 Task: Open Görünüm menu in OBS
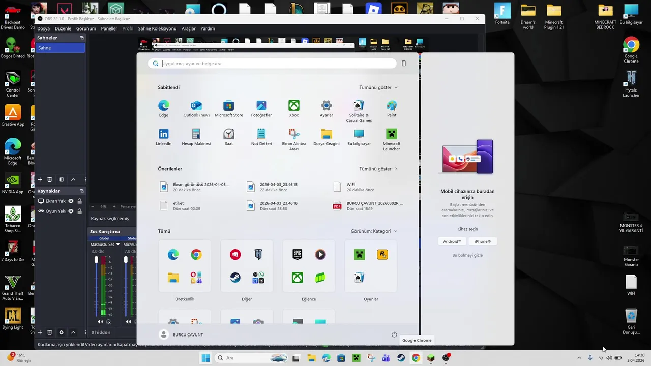[x=86, y=28]
